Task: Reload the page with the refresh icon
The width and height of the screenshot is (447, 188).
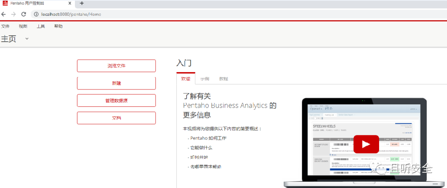Action: pos(24,14)
